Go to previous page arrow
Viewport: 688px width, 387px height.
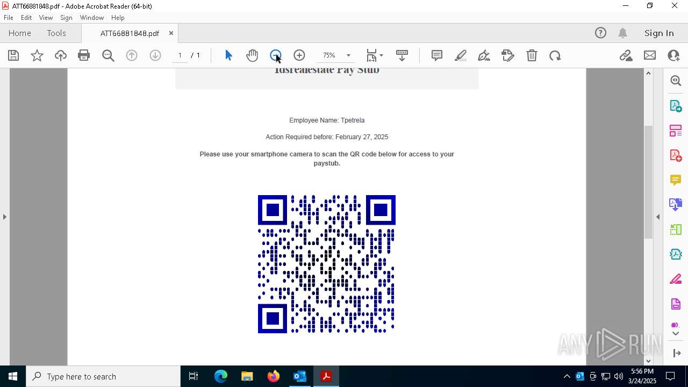coord(132,55)
